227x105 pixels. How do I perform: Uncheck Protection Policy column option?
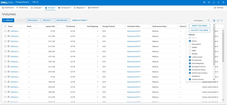pyautogui.click(x=190, y=70)
